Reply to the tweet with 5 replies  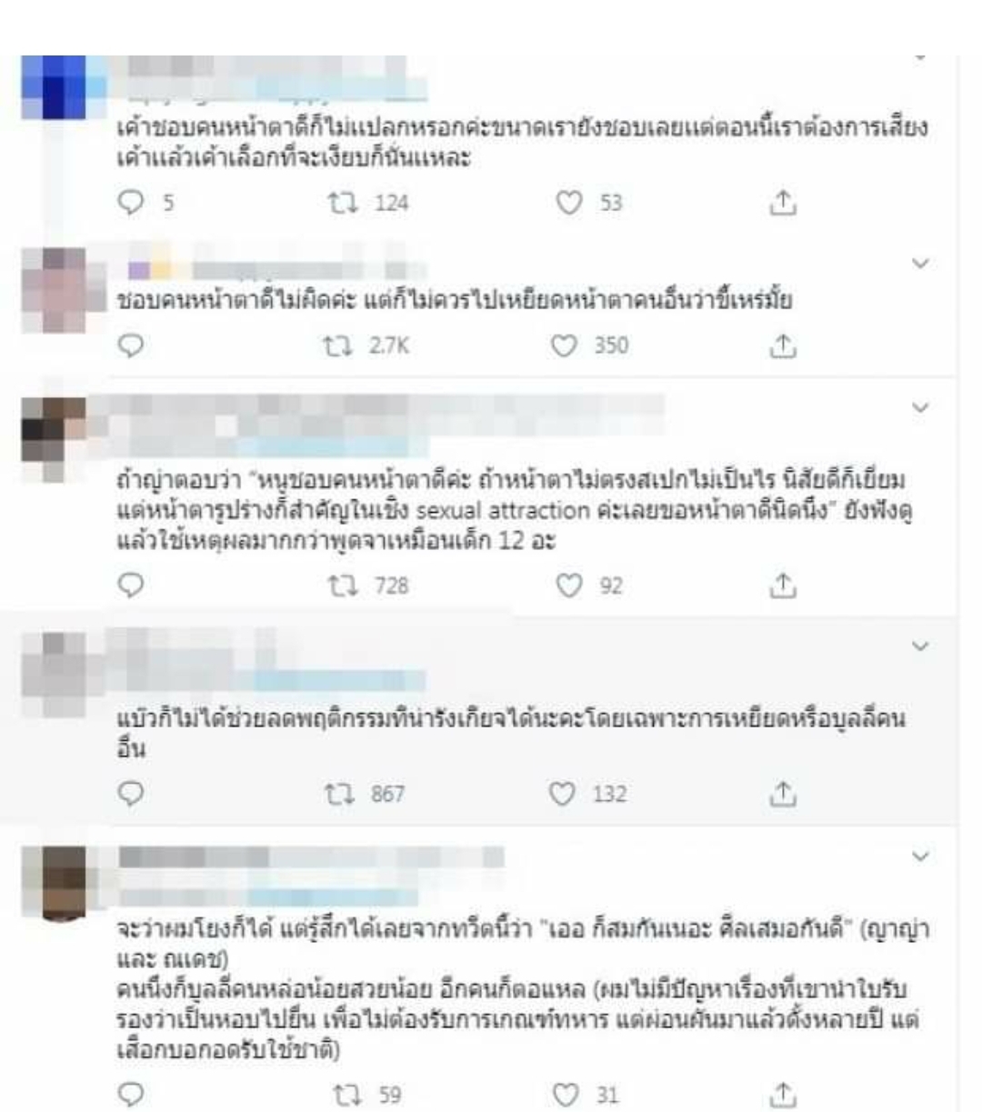[132, 203]
